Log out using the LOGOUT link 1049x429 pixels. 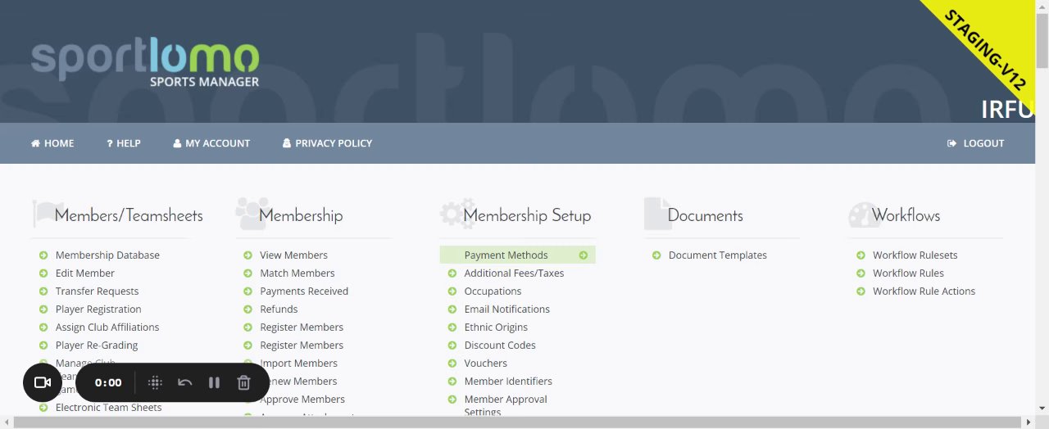[975, 143]
